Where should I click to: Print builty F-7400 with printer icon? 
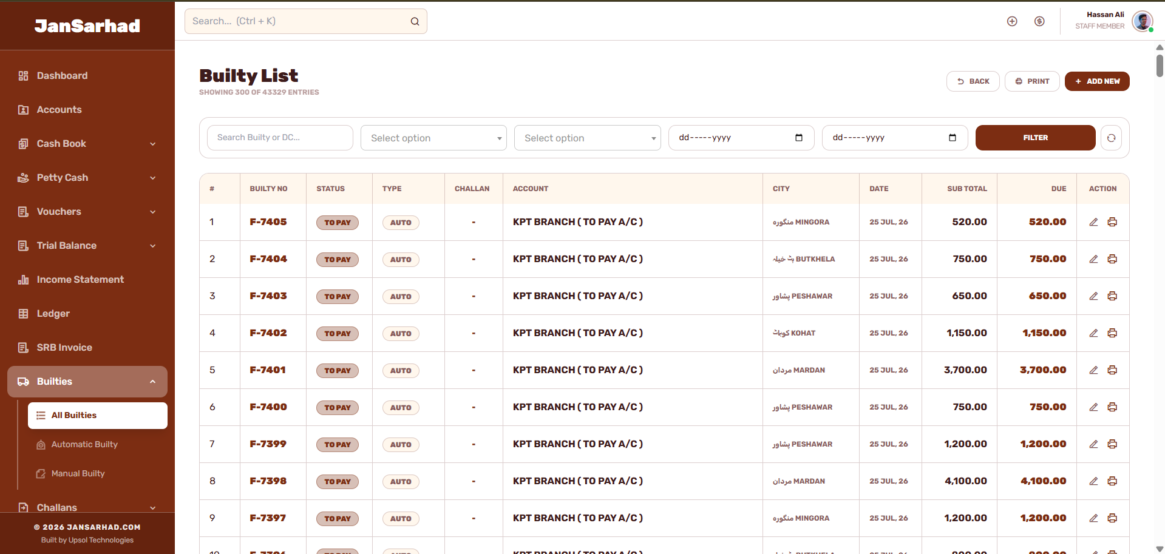point(1112,407)
